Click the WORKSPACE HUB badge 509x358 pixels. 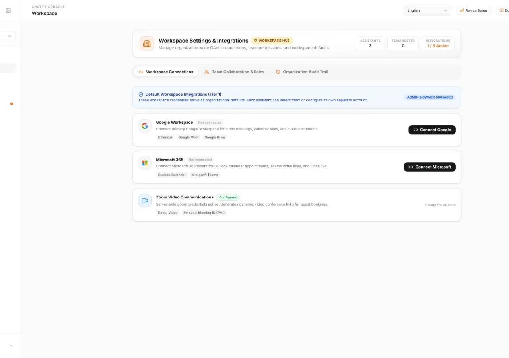coord(272,41)
